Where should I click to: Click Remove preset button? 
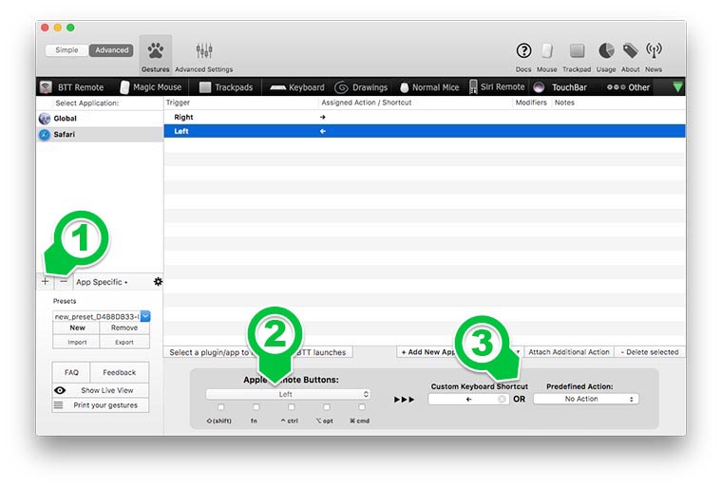coord(124,328)
